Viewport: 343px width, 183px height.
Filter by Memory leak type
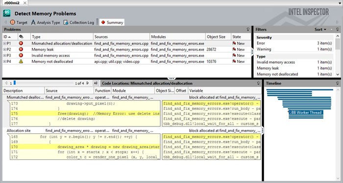pyautogui.click(x=294, y=68)
